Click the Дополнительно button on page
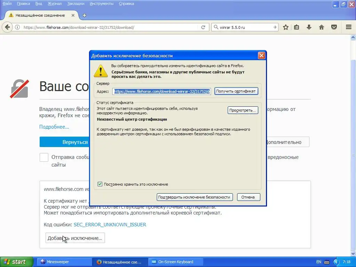Image resolution: width=356 pixels, height=267 pixels. point(288,142)
